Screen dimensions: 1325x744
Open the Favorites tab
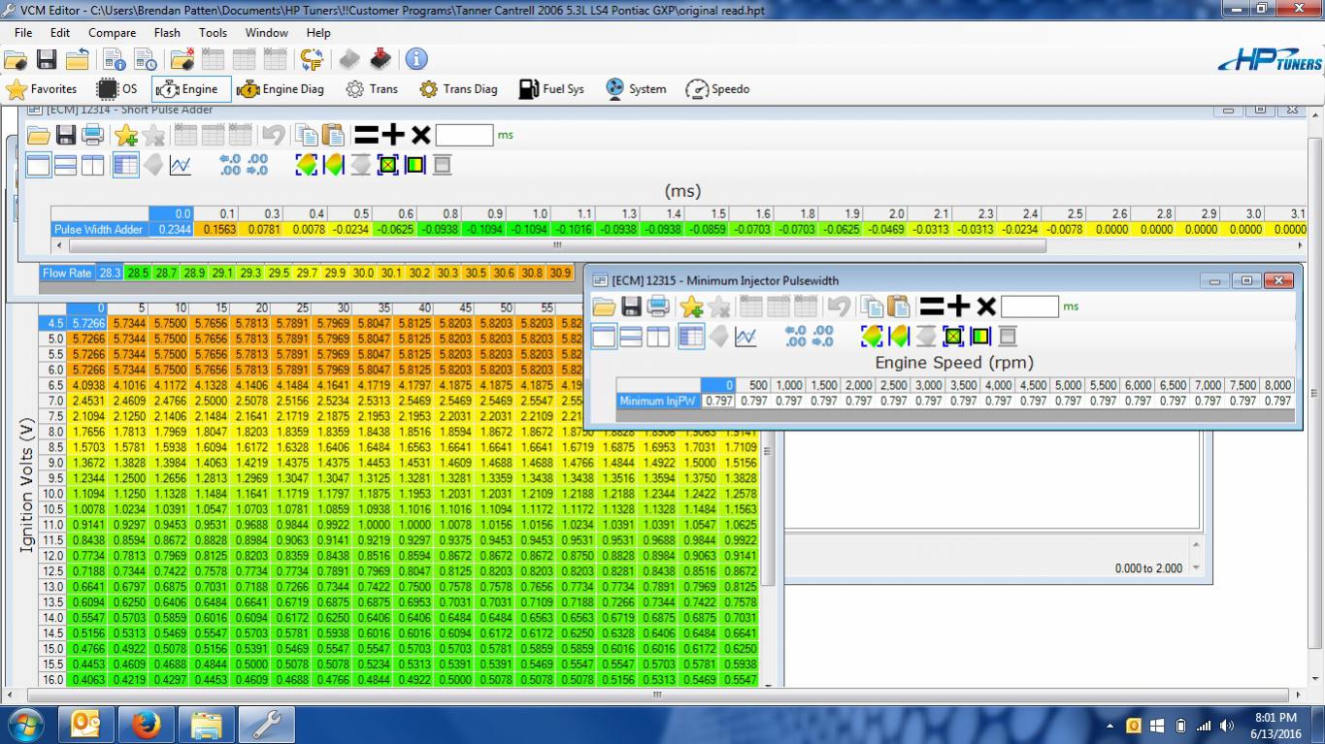(42, 89)
